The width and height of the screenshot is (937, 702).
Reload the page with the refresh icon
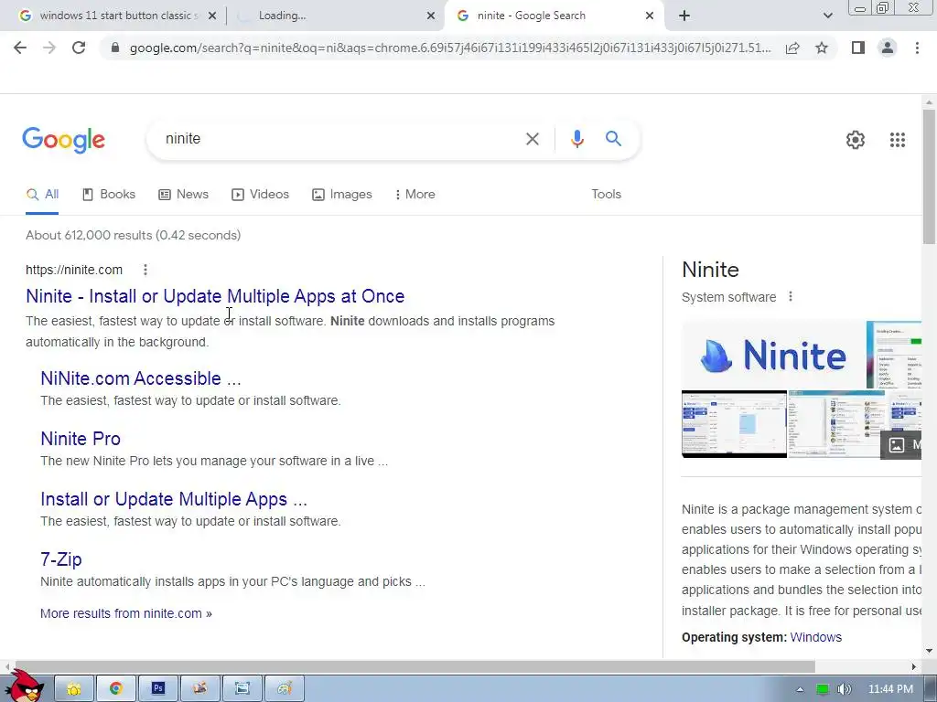click(79, 48)
